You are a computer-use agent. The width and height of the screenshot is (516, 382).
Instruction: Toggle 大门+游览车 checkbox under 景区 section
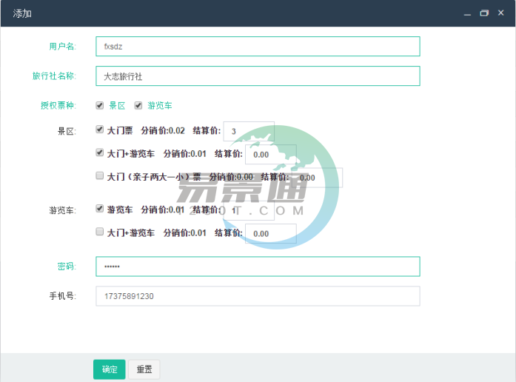[x=100, y=153]
